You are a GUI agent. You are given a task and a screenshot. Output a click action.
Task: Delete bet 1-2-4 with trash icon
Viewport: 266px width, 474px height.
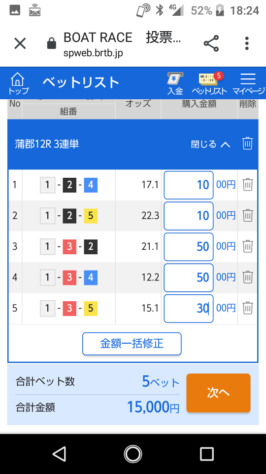248,185
